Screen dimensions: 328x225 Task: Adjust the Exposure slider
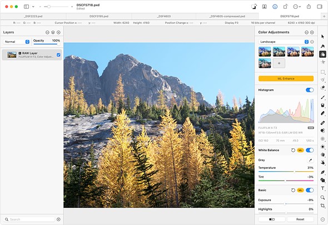[286, 204]
